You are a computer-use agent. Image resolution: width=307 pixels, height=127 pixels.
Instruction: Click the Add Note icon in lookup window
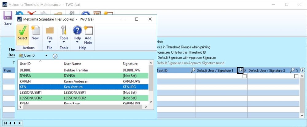88,35
